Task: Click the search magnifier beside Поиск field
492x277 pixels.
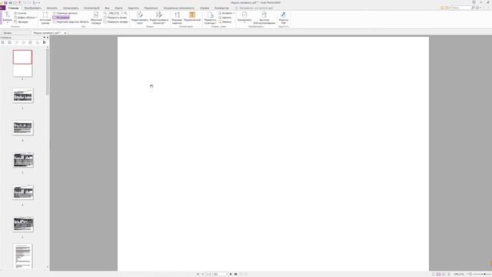Action: point(473,8)
